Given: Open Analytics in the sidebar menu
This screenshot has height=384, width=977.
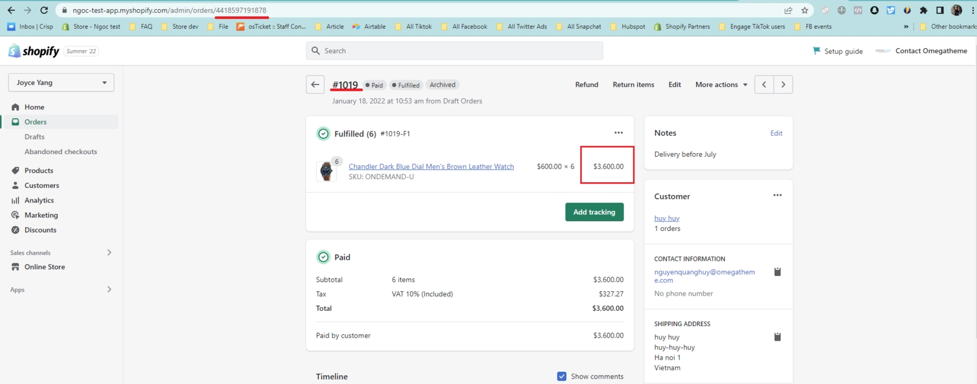Looking at the screenshot, I should 39,201.
